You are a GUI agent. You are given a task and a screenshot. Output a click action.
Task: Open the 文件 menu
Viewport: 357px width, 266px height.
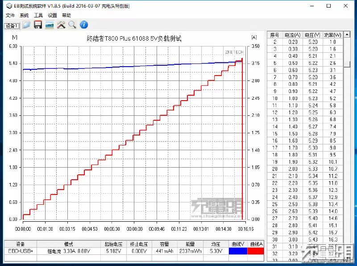coord(10,15)
